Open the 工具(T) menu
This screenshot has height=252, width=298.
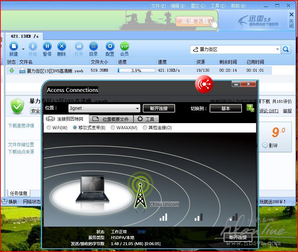[218, 6]
